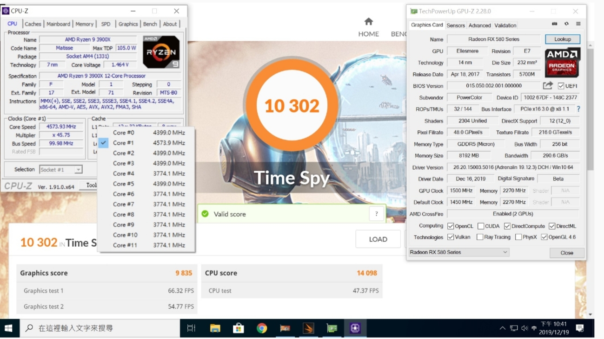Toggle the CUDA checkbox
The image size is (604, 339).
click(x=481, y=226)
